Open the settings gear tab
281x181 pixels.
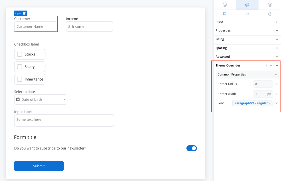[x=225, y=5]
